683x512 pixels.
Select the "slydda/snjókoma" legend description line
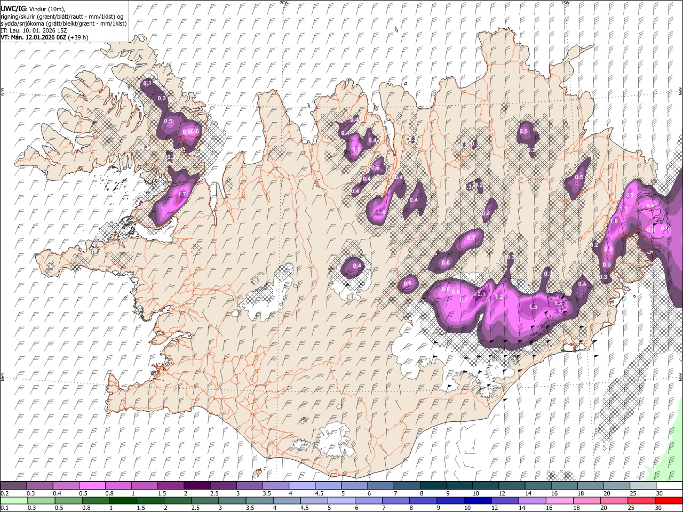point(64,23)
